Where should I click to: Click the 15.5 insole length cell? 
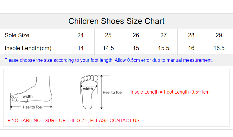[x=163, y=48]
